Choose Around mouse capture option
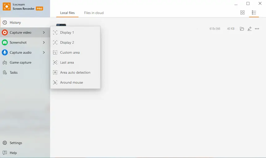 (75, 83)
